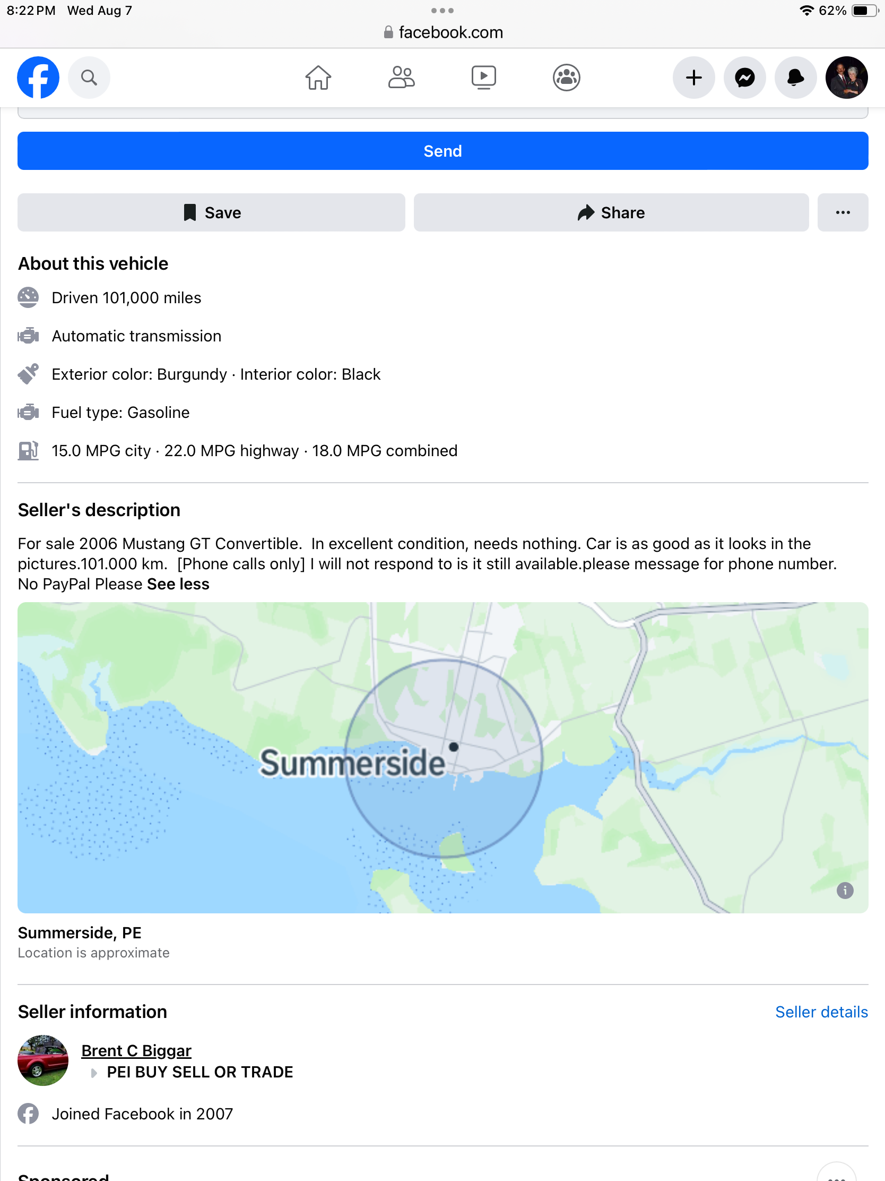The height and width of the screenshot is (1181, 885).
Task: Open Brent C Biggar's profile link
Action: tap(136, 1050)
